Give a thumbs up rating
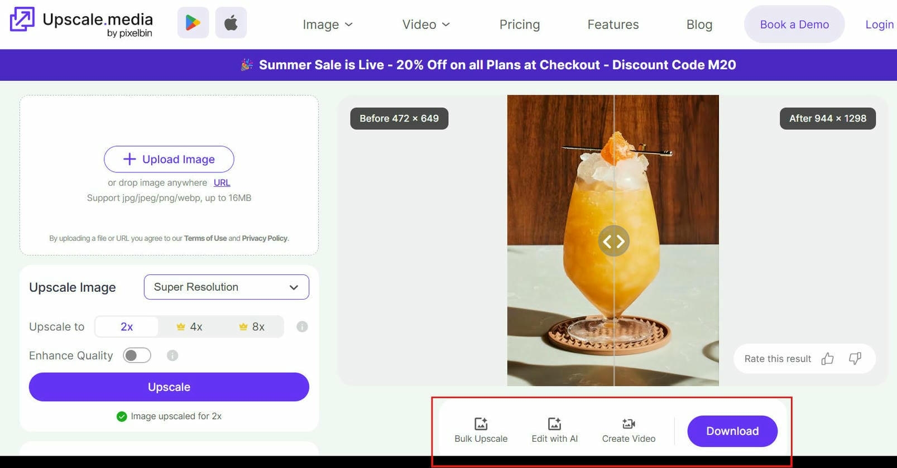Viewport: 897px width, 468px height. 828,359
